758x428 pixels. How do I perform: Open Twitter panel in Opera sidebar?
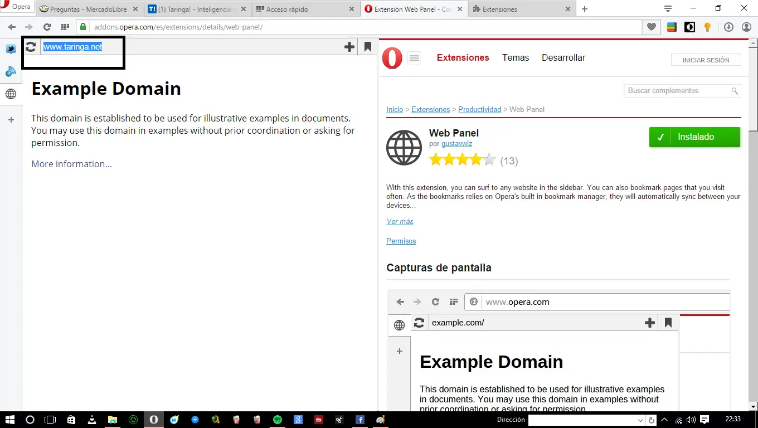pos(11,49)
